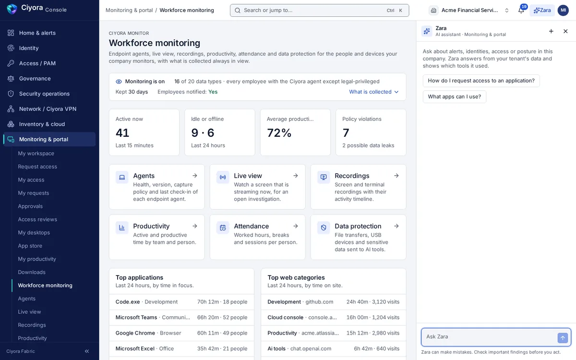Open Downloads in sidebar

[x=53, y=272]
